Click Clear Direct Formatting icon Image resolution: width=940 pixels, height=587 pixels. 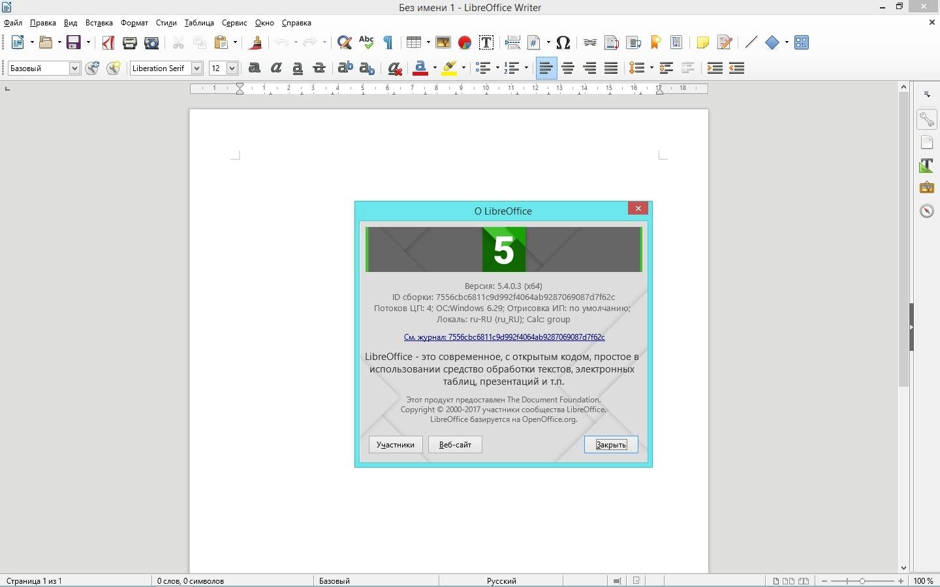[x=394, y=68]
